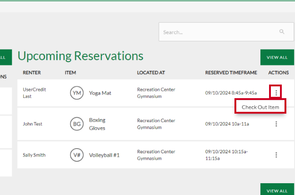Click the lower View All button
295x195 pixels.
[x=277, y=190]
